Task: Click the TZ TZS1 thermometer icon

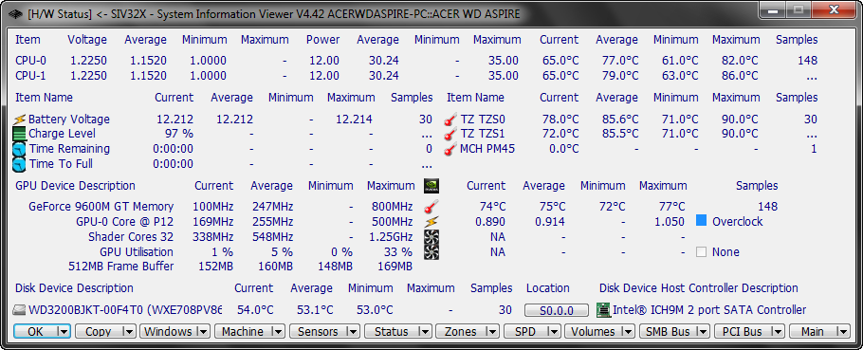Action: pos(450,134)
